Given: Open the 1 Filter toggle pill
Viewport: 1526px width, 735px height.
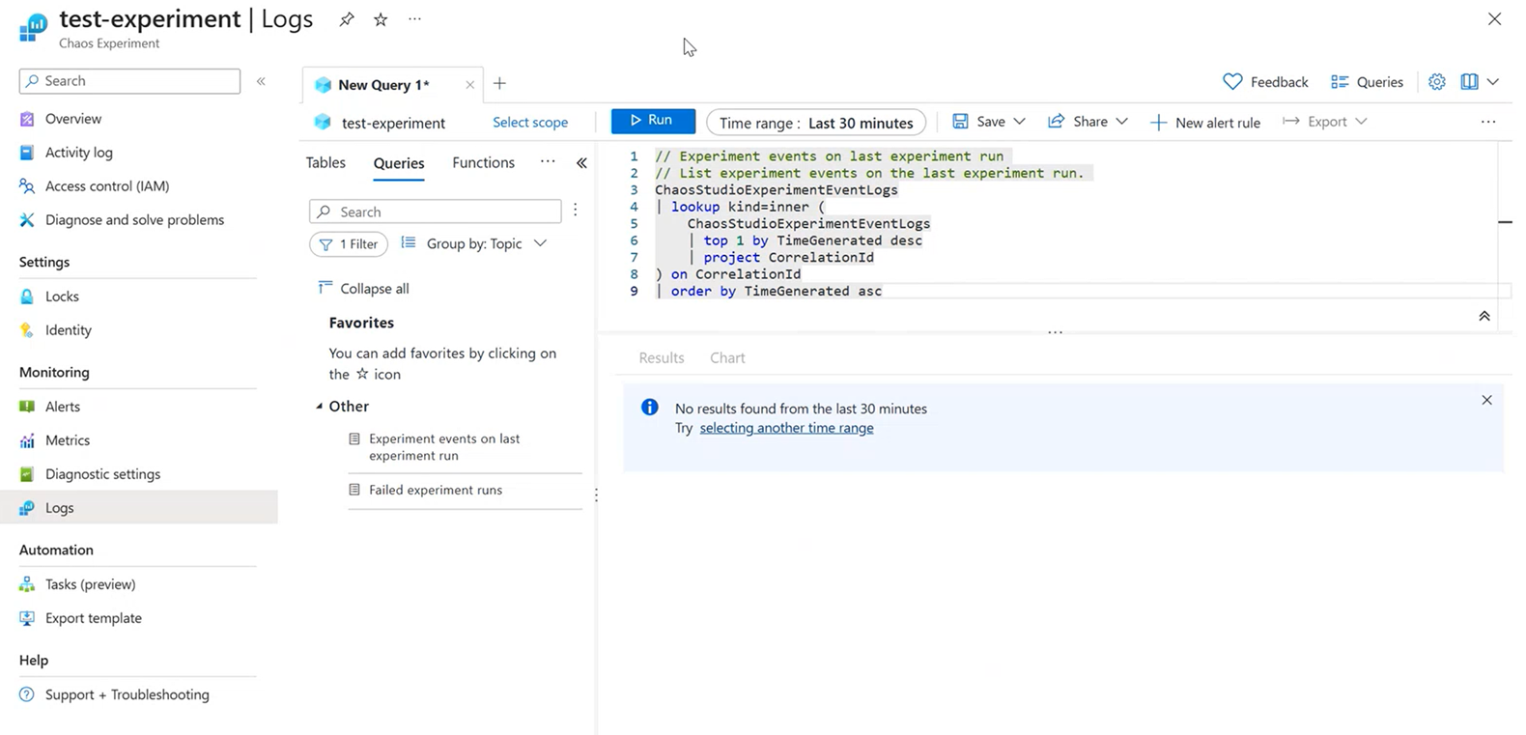Looking at the screenshot, I should [349, 244].
